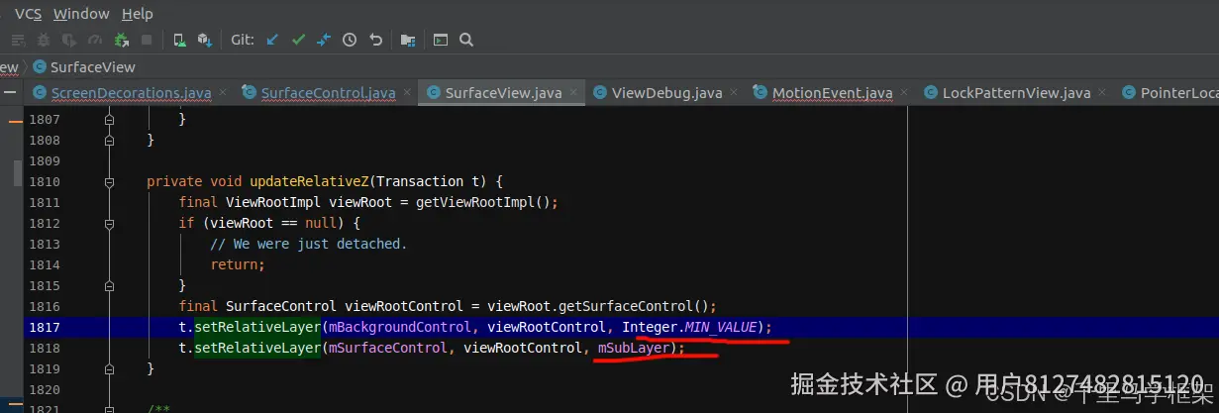The width and height of the screenshot is (1219, 413).
Task: Click SurfaceView breadcrumb in navigation bar
Action: 84,67
